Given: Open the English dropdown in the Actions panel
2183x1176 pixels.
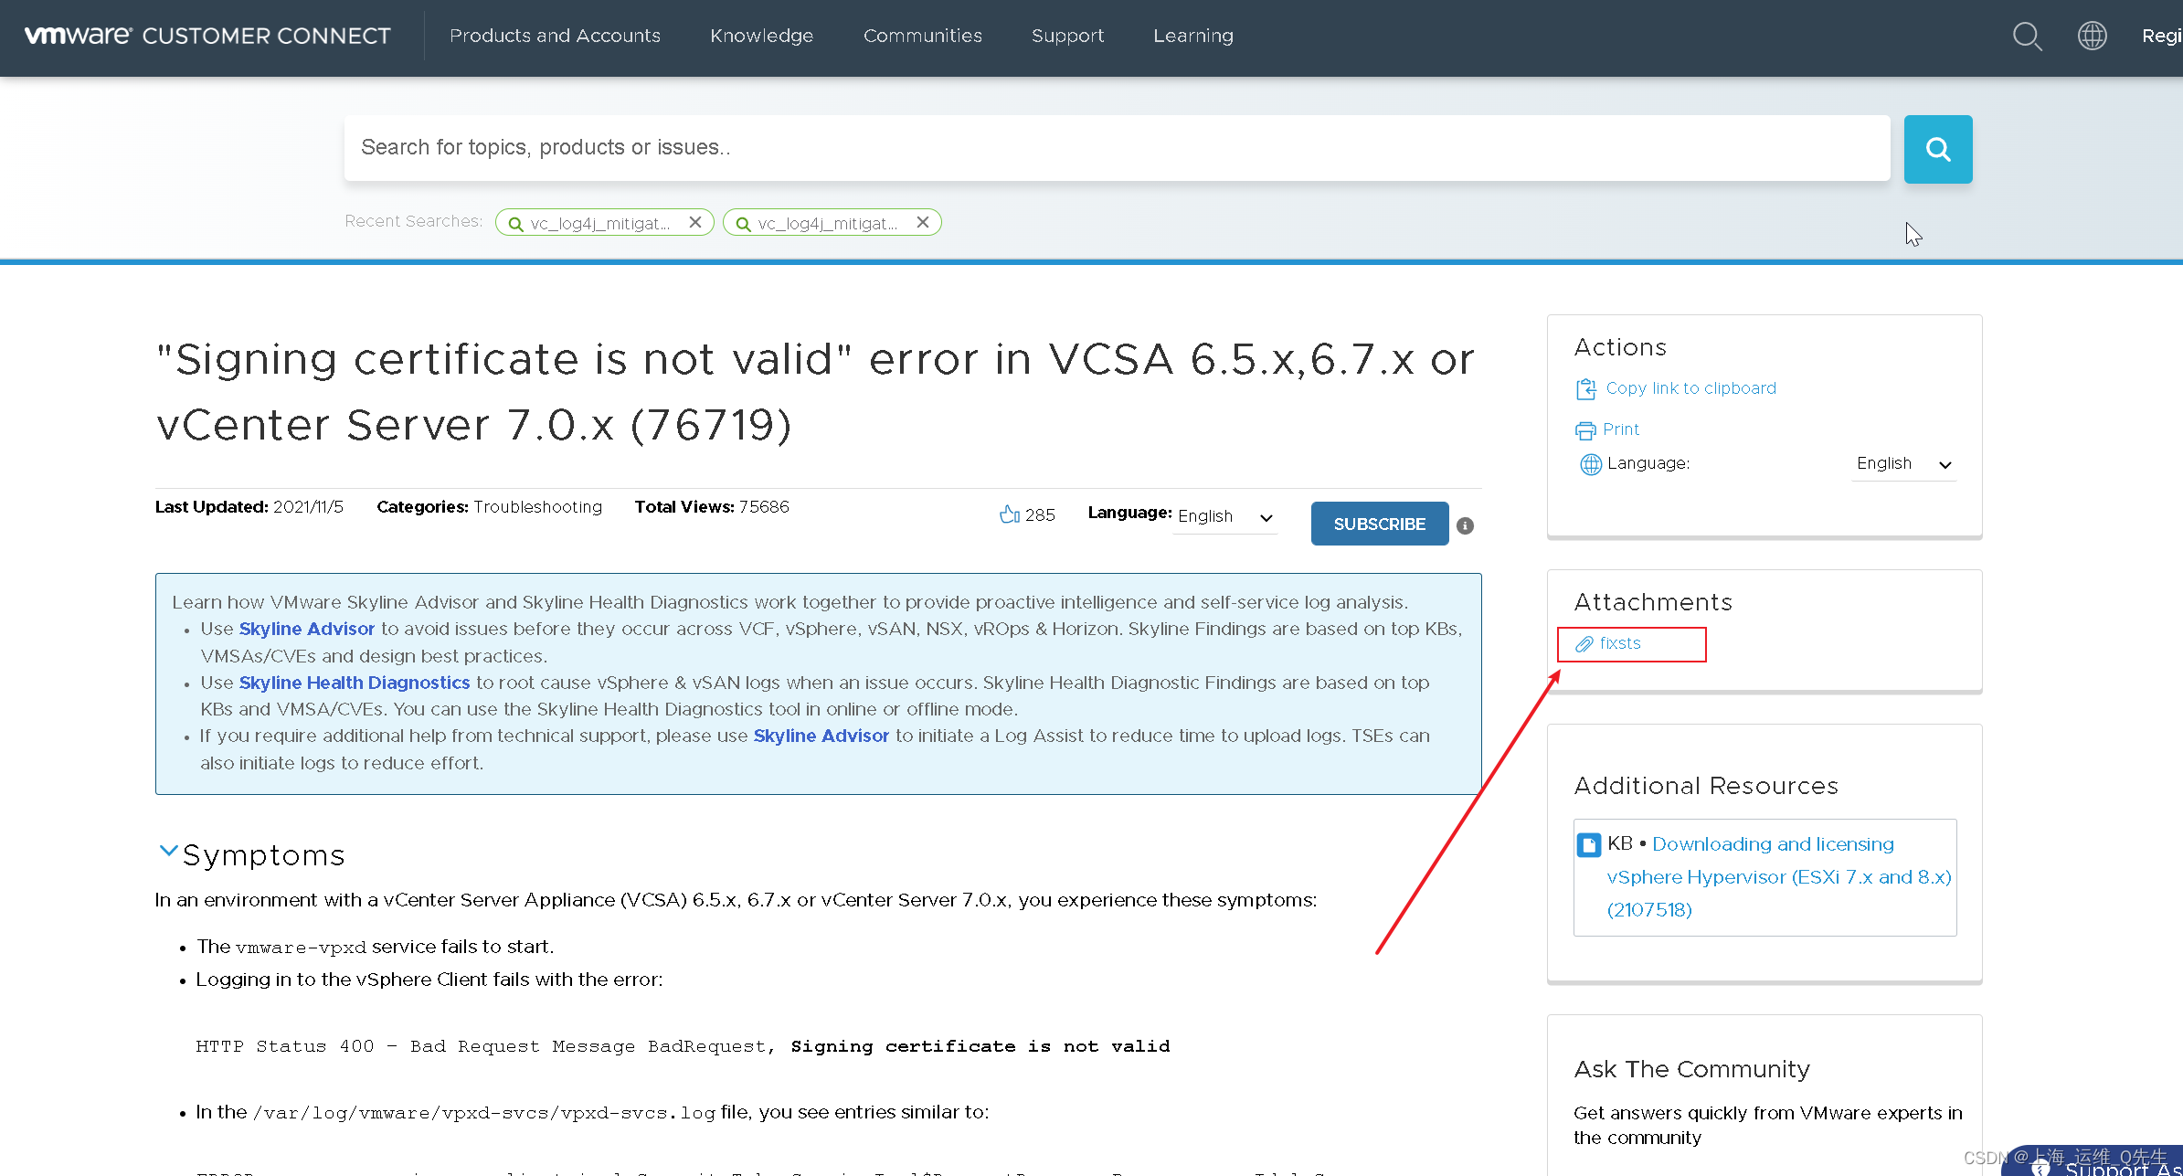Looking at the screenshot, I should (1903, 463).
